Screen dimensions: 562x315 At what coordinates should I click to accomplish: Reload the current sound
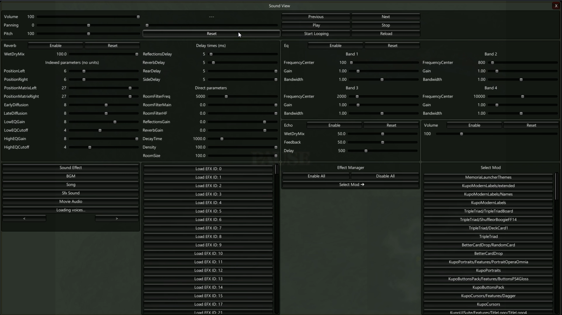click(386, 34)
